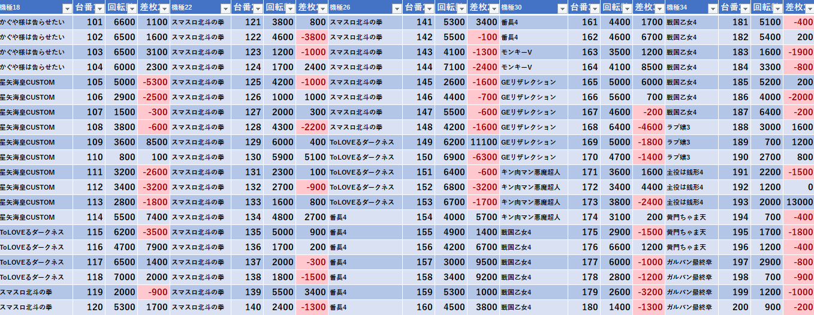Click 差枚 value 7900 for machine 116

click(153, 247)
